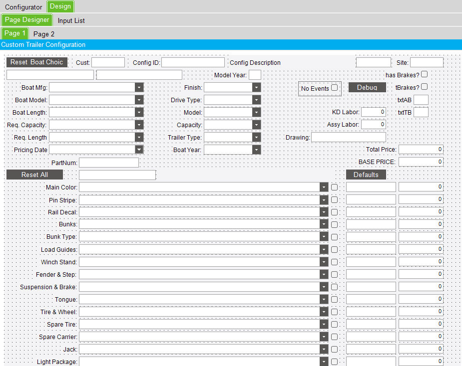
Task: Click the Config ID input field
Action: (192, 62)
